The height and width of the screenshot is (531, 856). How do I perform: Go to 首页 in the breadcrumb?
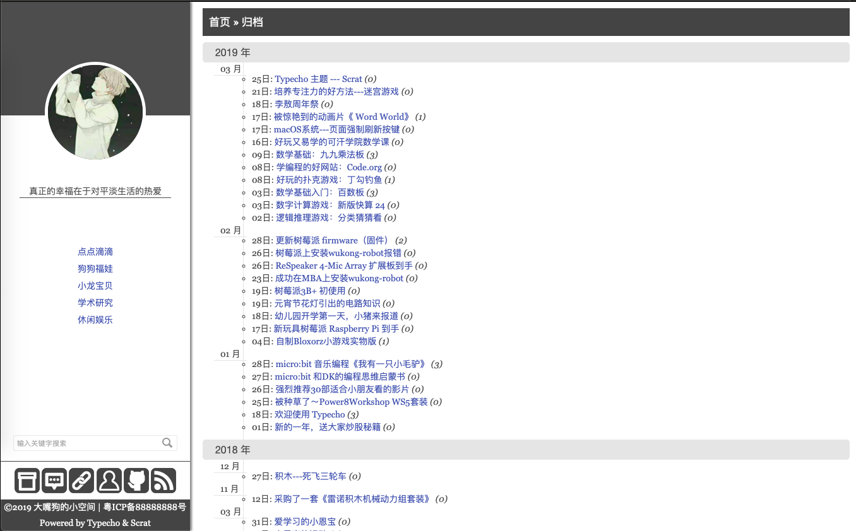[220, 22]
